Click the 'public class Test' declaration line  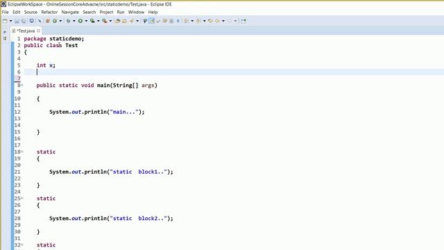(51, 45)
